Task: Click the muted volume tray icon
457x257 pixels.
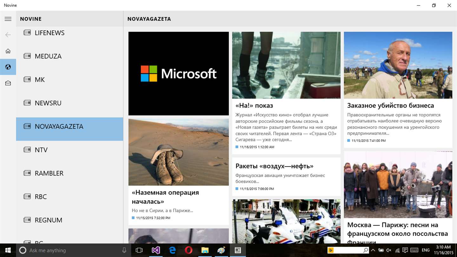Action: pos(389,250)
